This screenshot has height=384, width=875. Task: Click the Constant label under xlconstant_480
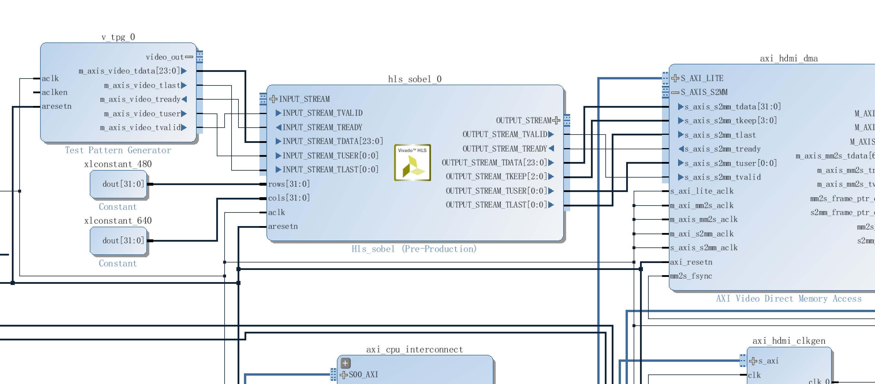tap(117, 207)
